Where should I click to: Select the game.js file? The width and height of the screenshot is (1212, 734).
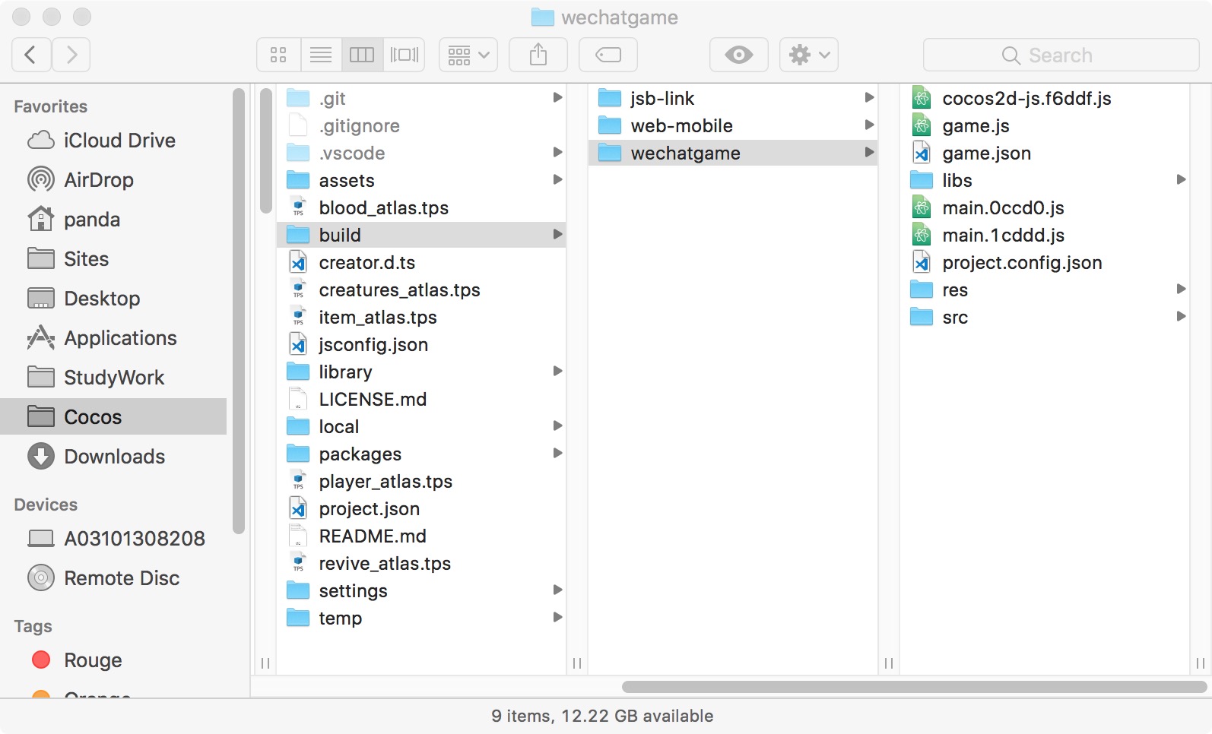pyautogui.click(x=1045, y=125)
